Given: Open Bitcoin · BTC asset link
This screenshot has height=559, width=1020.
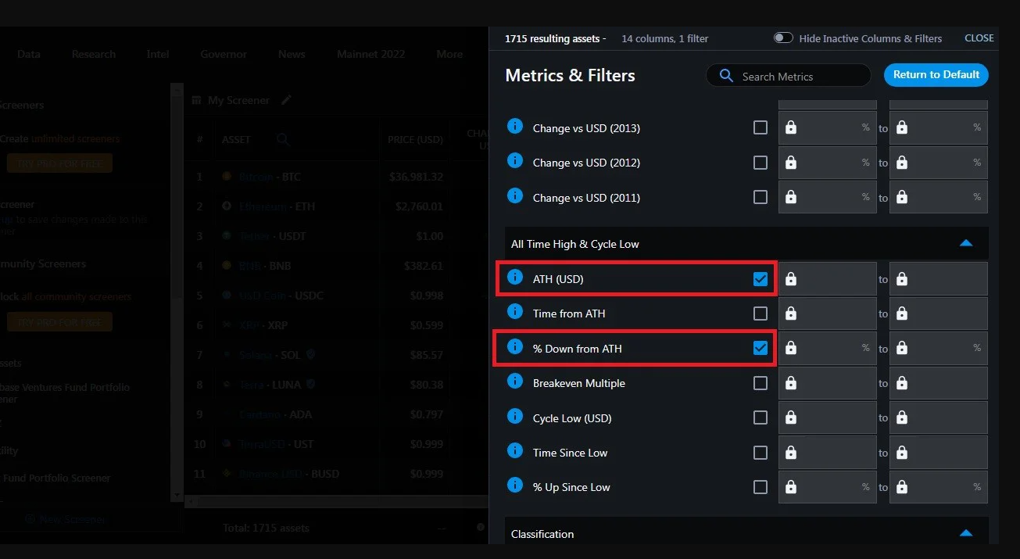Looking at the screenshot, I should (x=270, y=177).
